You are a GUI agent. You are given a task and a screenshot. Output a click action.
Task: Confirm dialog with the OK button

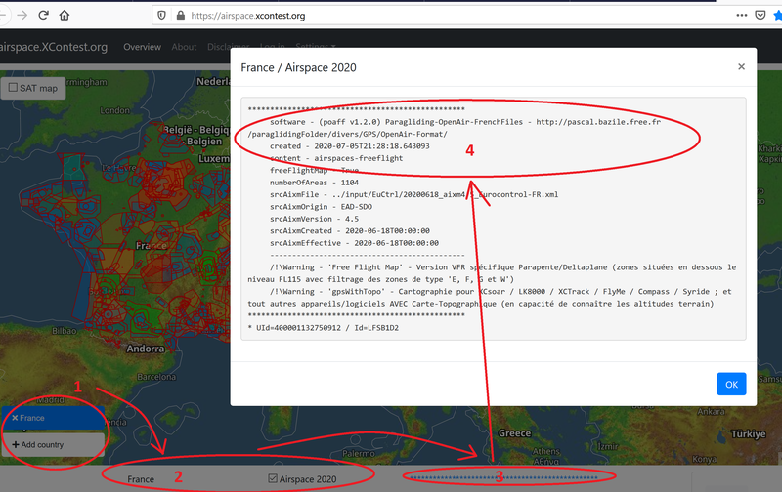click(x=731, y=384)
